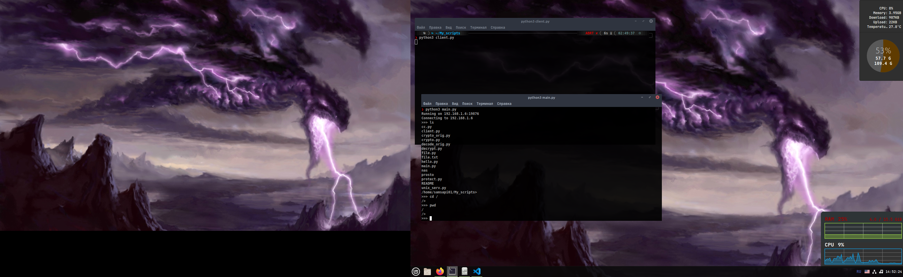Click the terminal icon in the taskbar
Image resolution: width=903 pixels, height=277 pixels.
click(452, 271)
